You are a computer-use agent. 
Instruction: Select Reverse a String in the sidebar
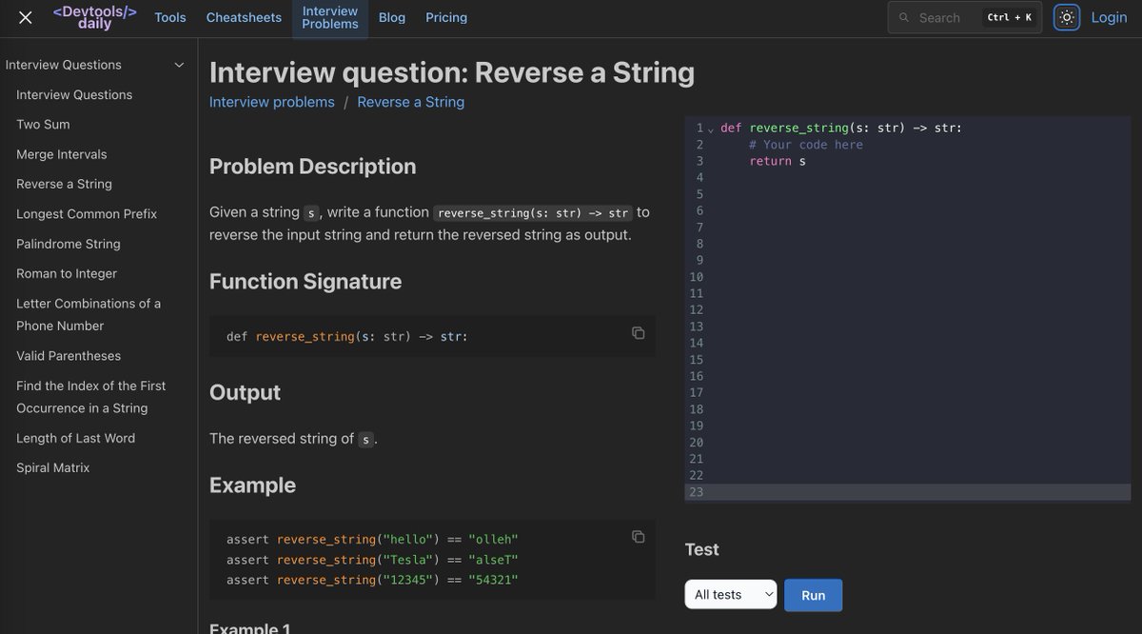pos(64,184)
